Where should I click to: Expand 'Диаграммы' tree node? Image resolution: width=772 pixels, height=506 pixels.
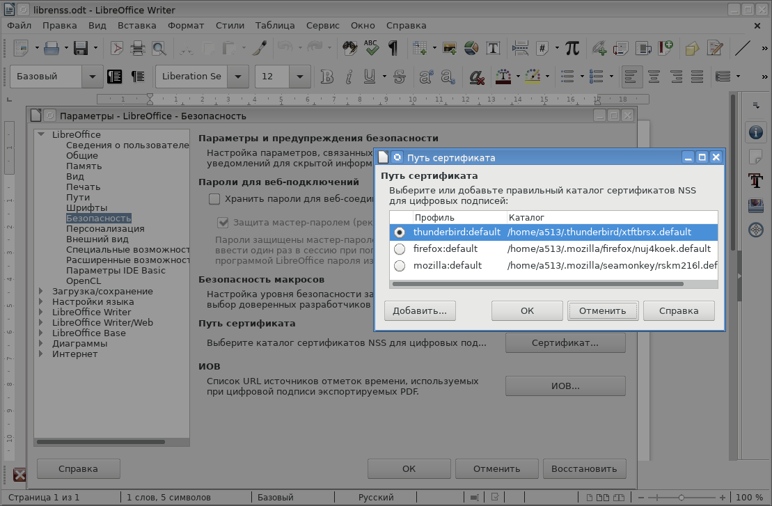coord(41,344)
